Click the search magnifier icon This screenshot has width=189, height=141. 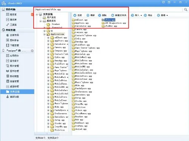[186, 9]
